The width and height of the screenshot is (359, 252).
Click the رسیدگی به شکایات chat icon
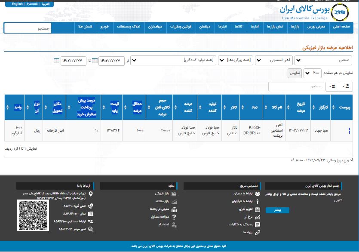click(x=258, y=225)
